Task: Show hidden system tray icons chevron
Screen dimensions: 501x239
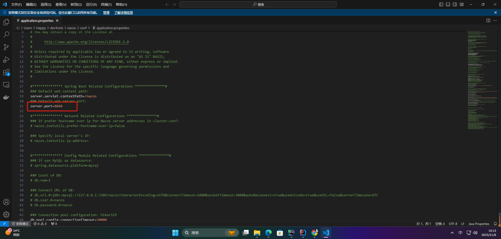Action: [452, 233]
